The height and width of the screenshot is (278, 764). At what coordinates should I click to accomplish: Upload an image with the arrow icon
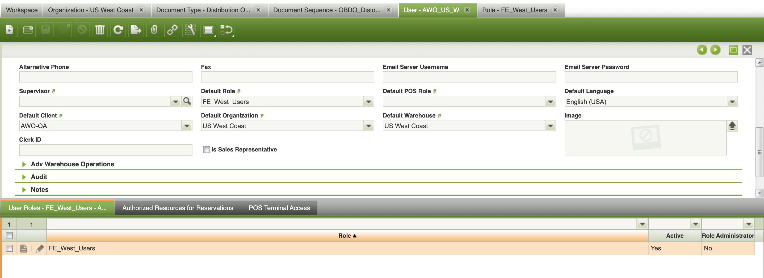(x=732, y=126)
